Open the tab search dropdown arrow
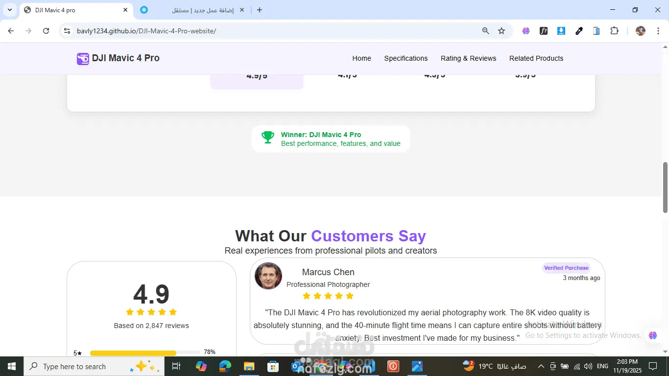Screen dimensions: 669x376 tap(9, 10)
